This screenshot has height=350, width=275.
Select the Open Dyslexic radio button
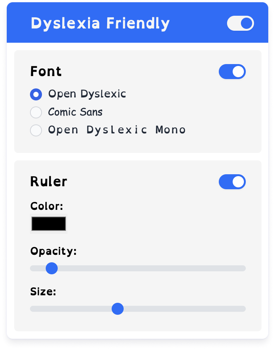pos(36,94)
